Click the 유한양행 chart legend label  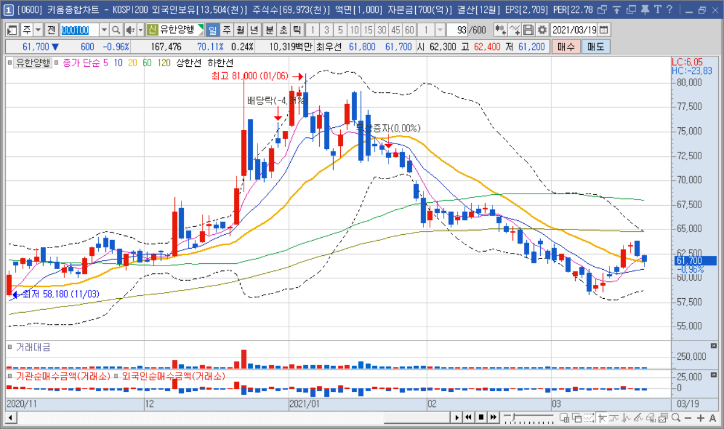33,63
